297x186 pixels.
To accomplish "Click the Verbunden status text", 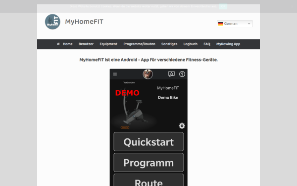I will [x=129, y=82].
